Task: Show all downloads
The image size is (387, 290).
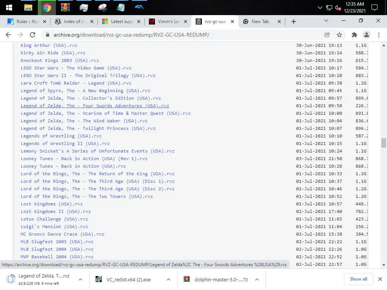Action: [x=358, y=279]
